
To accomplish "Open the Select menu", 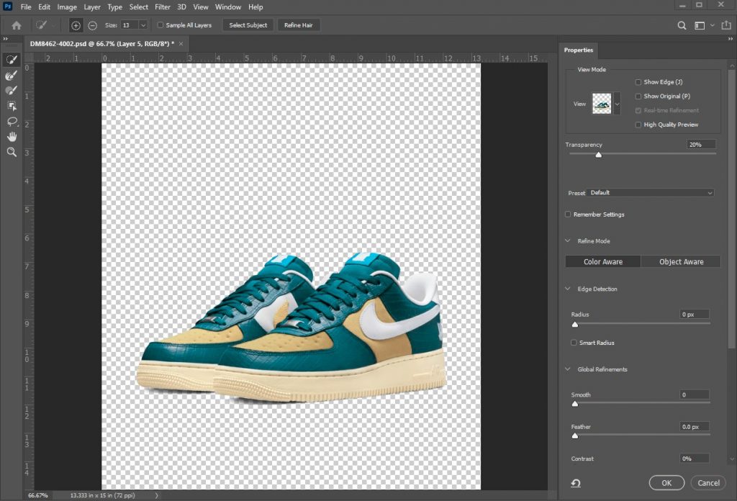I will [x=139, y=7].
